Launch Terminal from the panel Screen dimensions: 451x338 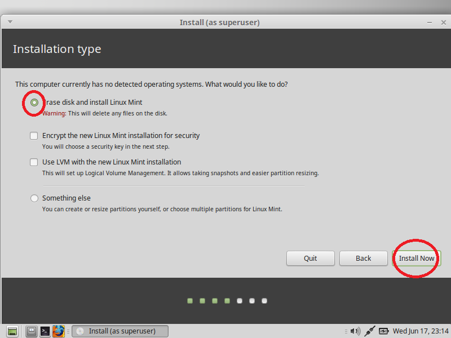tap(45, 331)
